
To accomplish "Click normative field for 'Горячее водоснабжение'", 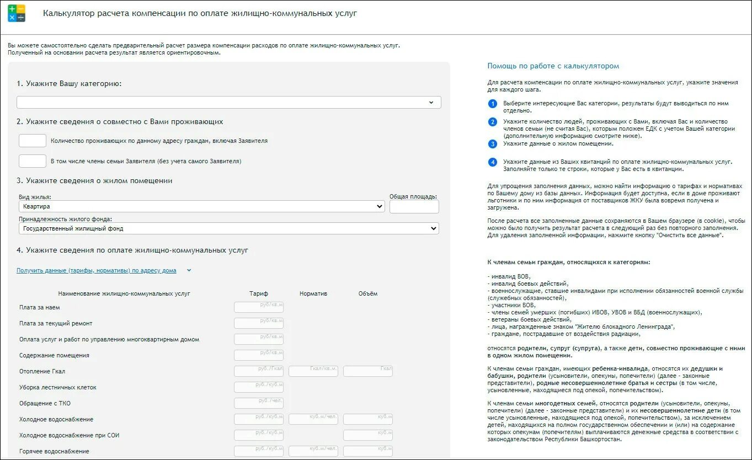I will tap(313, 451).
